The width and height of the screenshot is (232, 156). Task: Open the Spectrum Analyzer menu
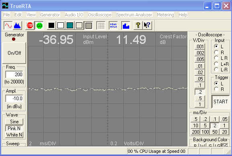coord(134,15)
